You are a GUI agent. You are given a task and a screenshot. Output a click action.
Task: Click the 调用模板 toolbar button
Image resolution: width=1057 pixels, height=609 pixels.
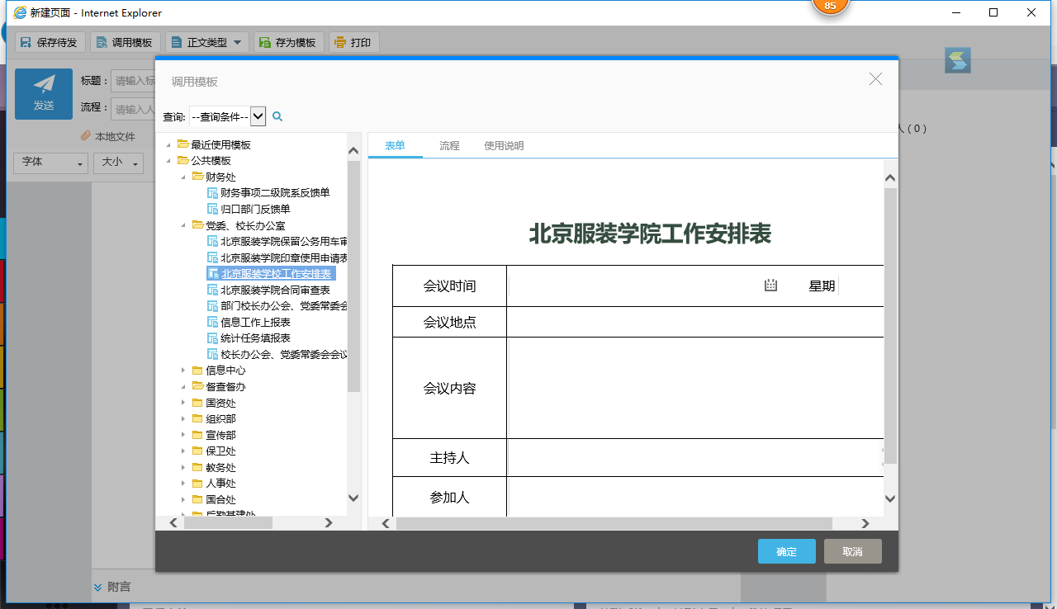click(125, 42)
